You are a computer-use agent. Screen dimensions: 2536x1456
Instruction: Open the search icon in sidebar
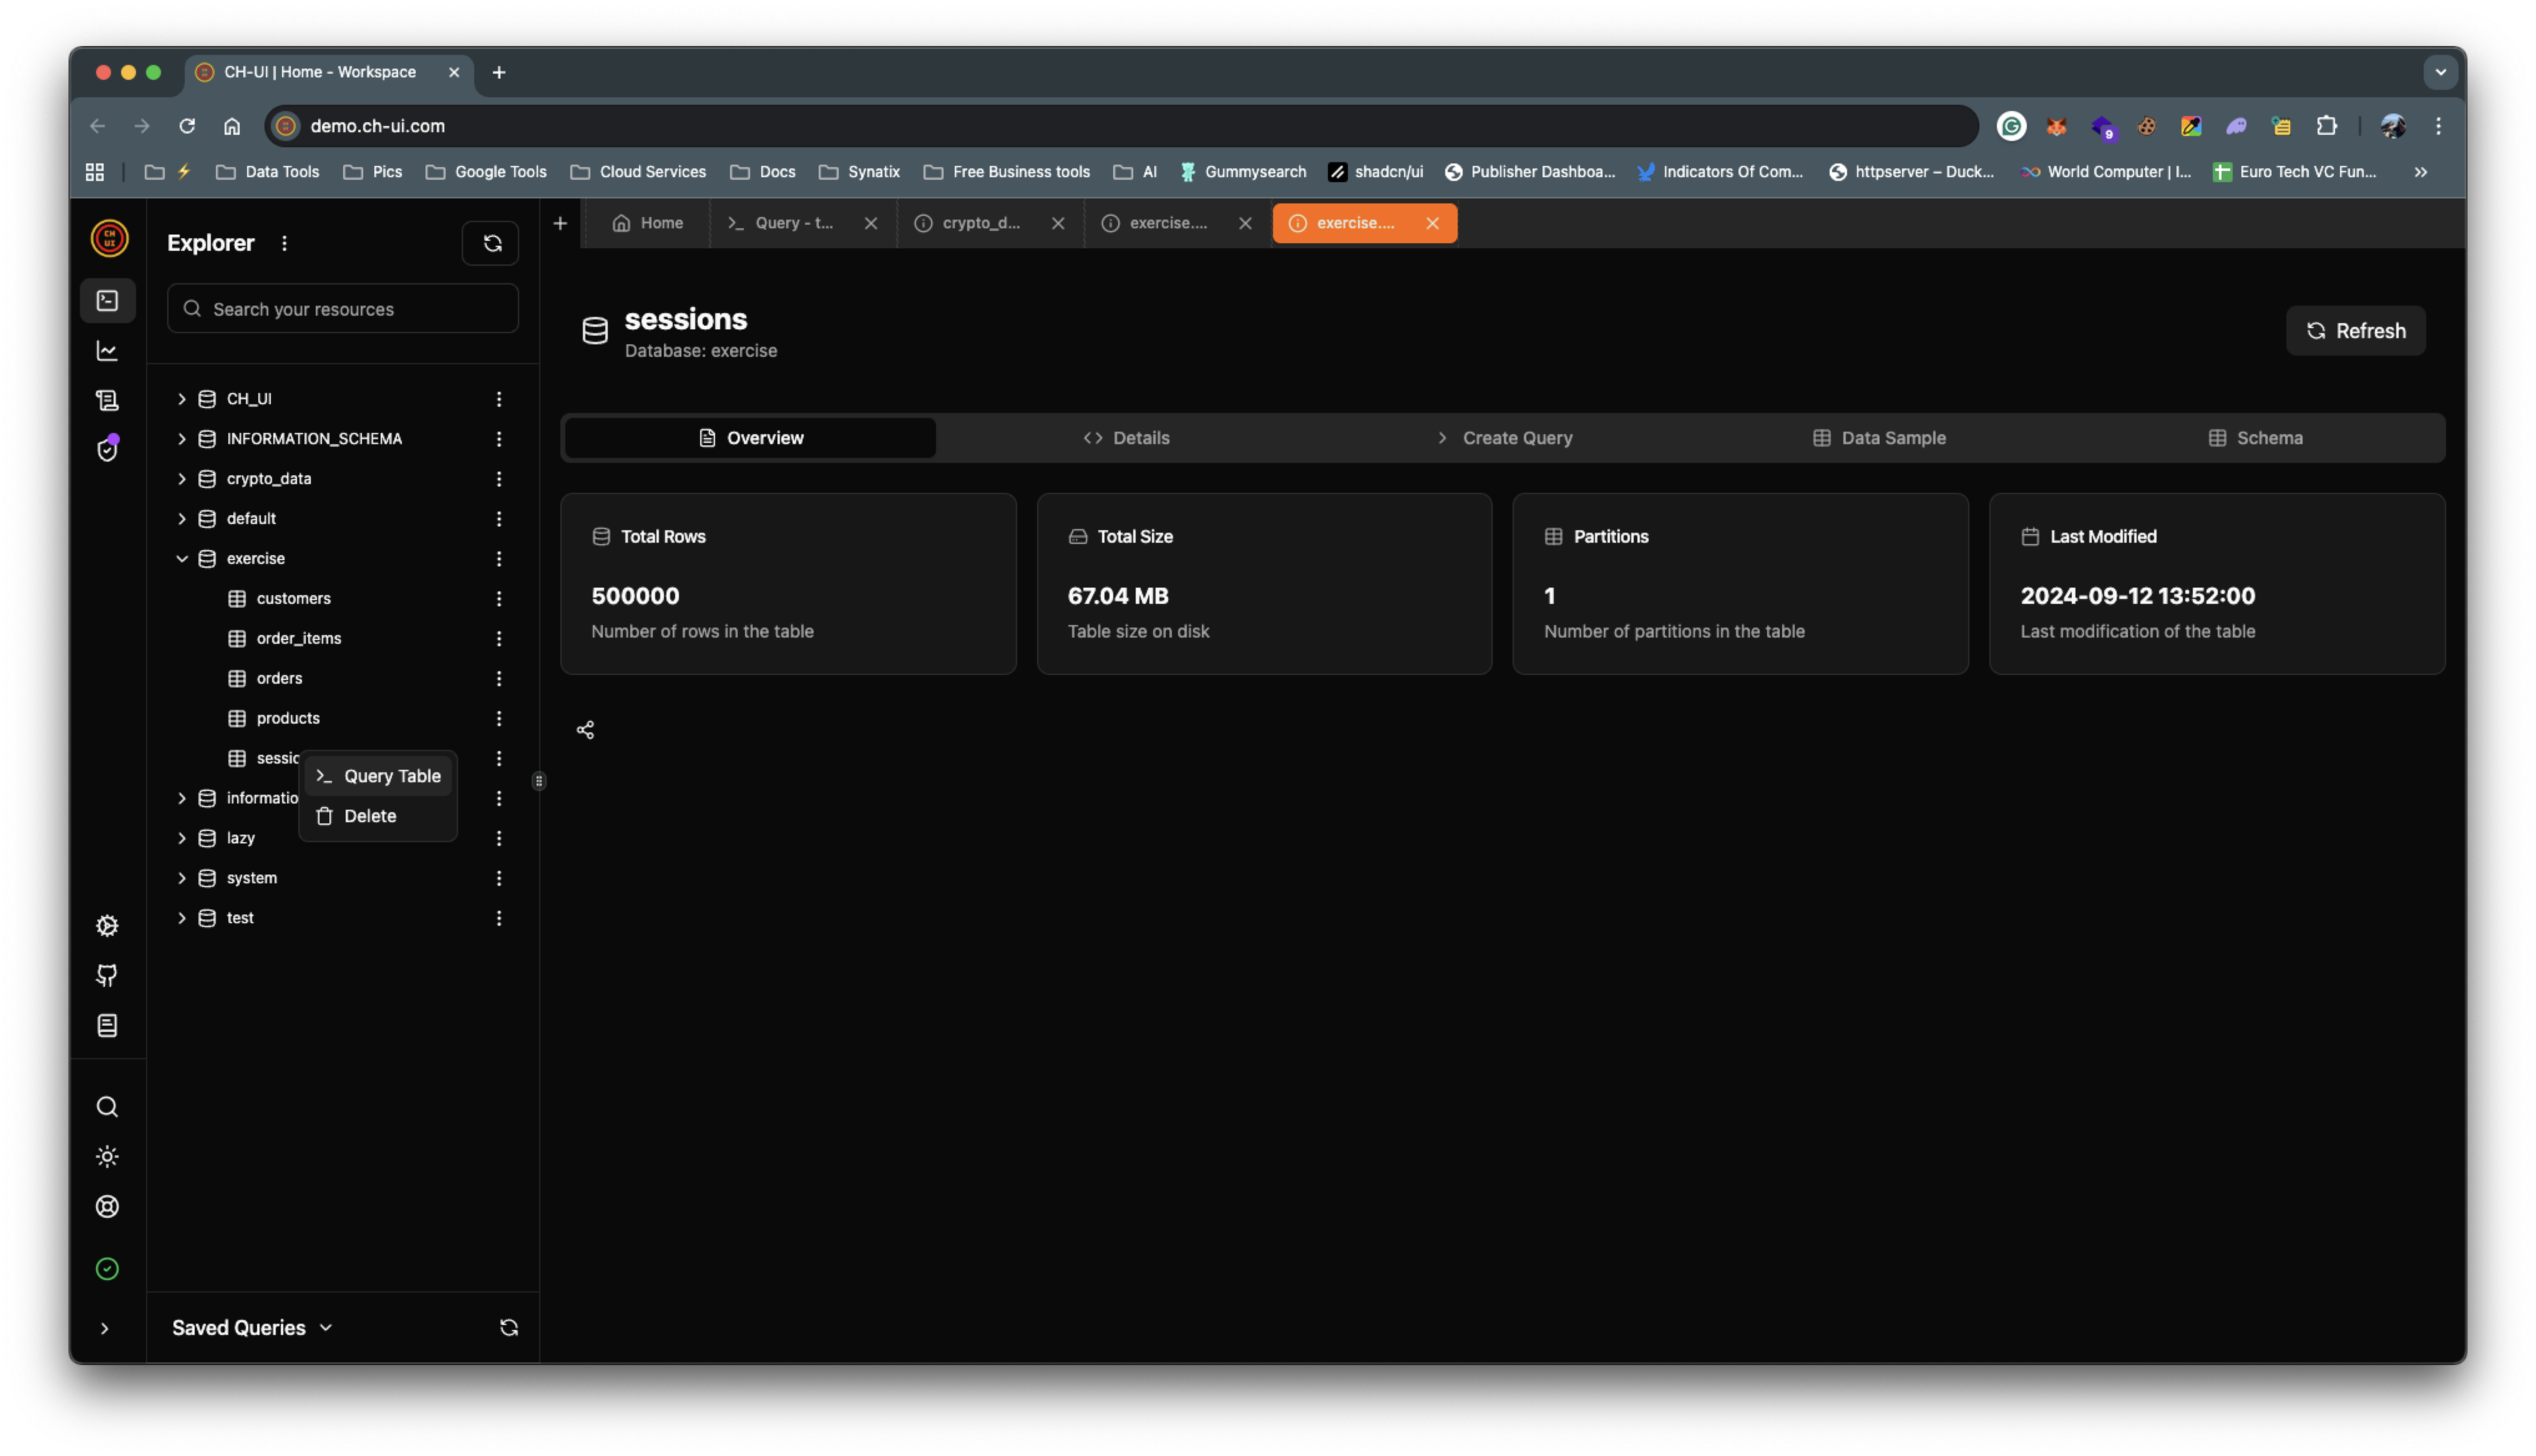(x=107, y=1107)
